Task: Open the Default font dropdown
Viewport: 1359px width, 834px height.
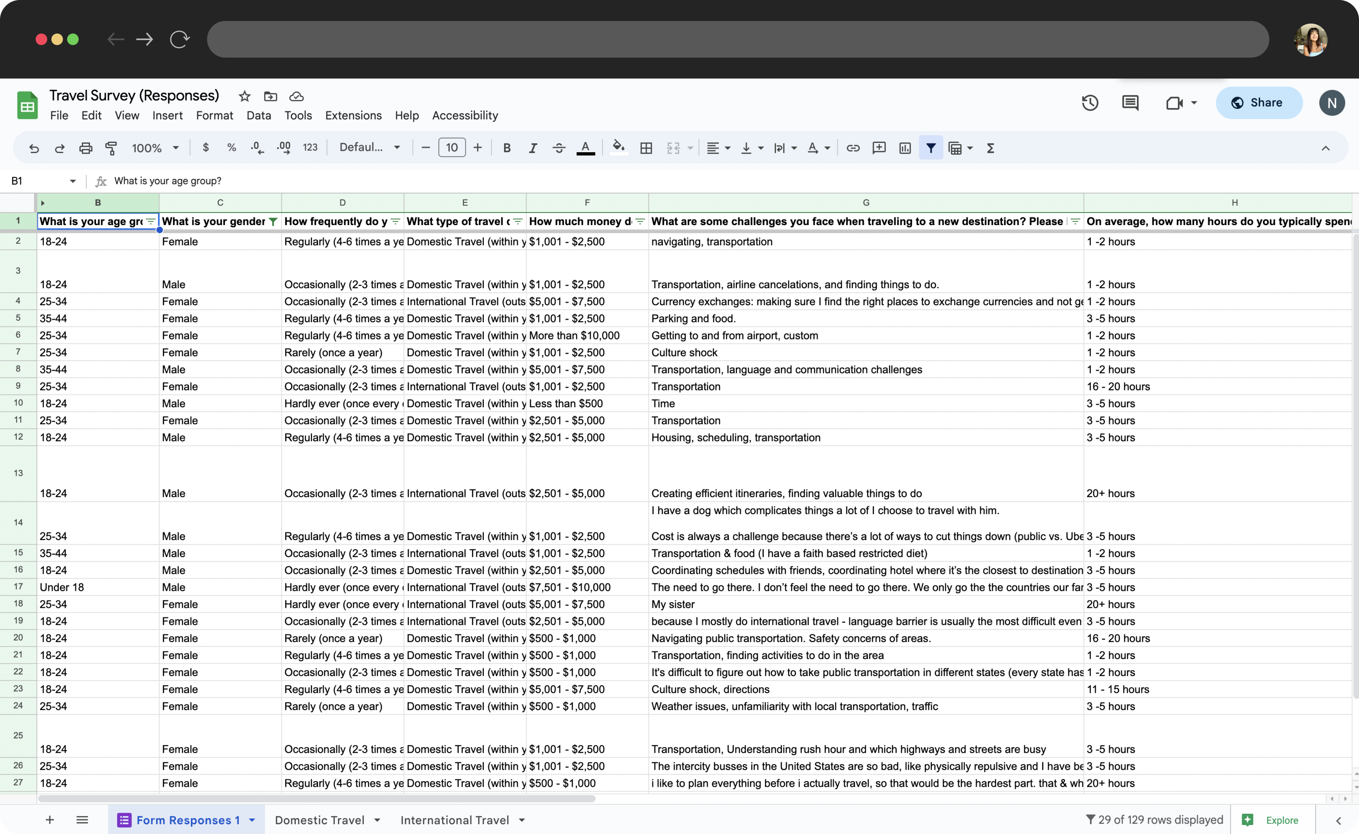Action: click(x=369, y=147)
